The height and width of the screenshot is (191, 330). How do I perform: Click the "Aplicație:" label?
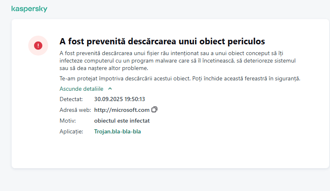point(72,131)
